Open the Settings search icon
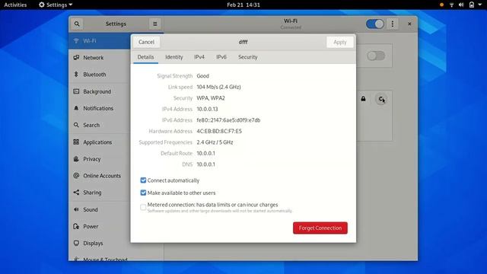This screenshot has width=487, height=274. tap(77, 24)
